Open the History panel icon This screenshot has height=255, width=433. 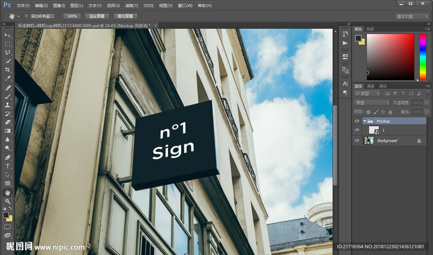click(x=345, y=34)
